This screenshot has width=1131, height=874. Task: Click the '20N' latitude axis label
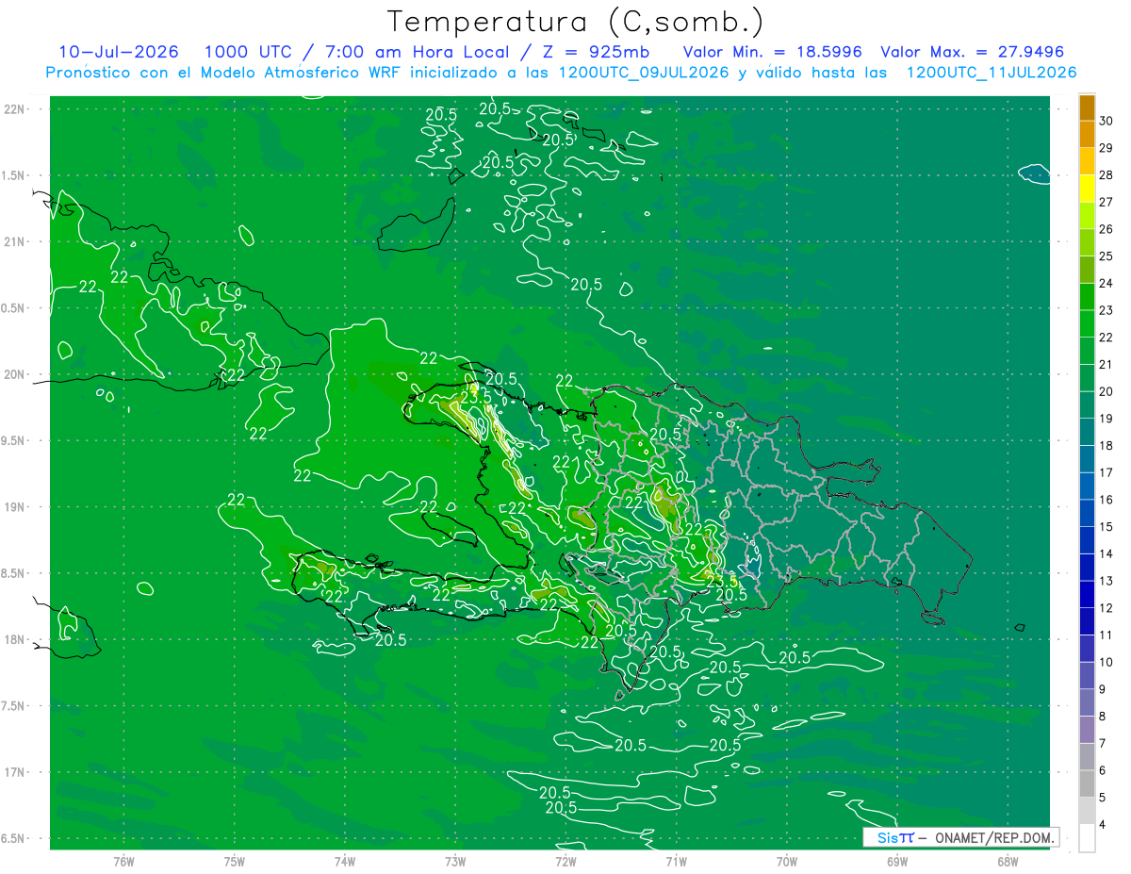pyautogui.click(x=15, y=374)
